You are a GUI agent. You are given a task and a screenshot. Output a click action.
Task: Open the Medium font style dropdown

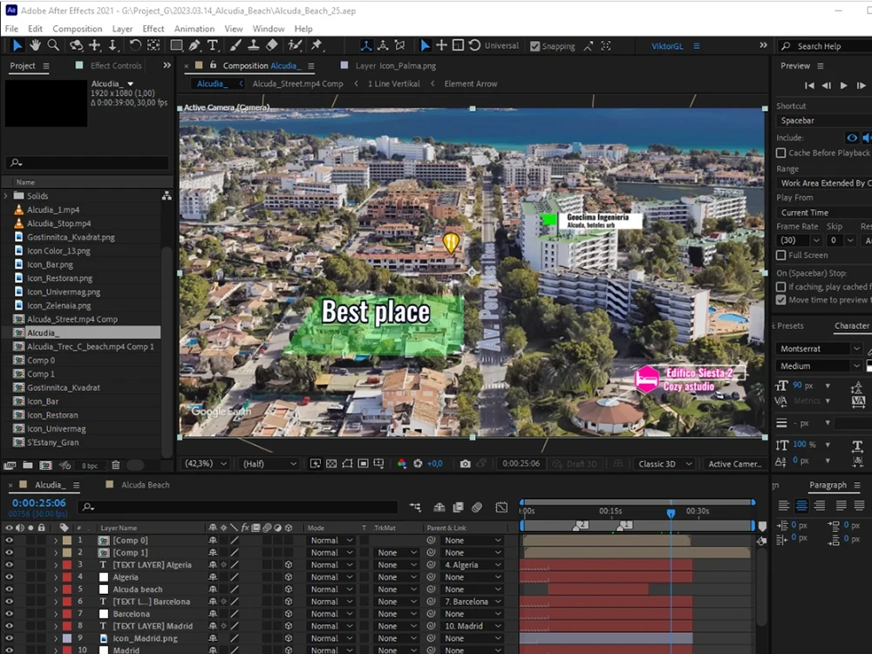point(819,366)
